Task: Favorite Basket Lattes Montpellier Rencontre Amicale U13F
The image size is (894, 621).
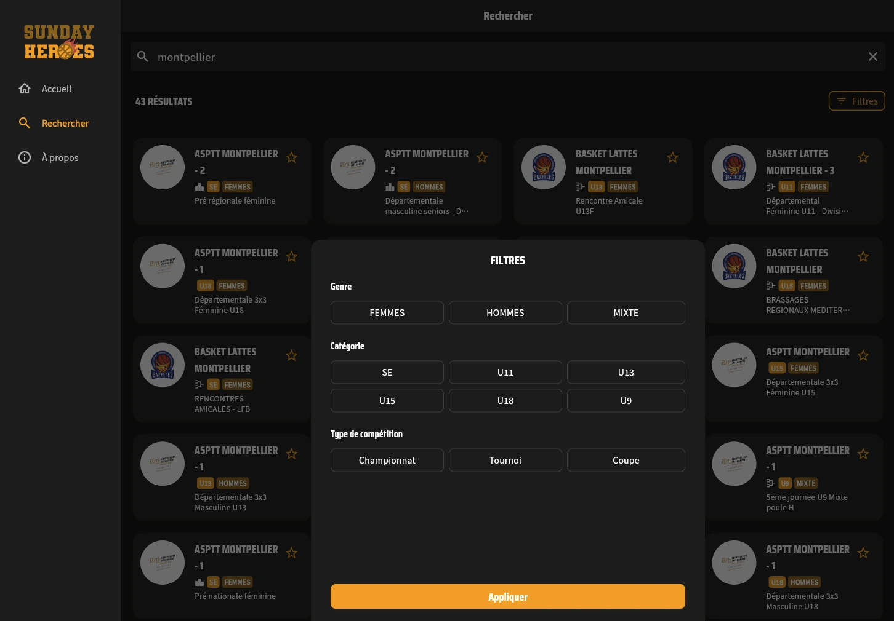Action: [x=672, y=157]
